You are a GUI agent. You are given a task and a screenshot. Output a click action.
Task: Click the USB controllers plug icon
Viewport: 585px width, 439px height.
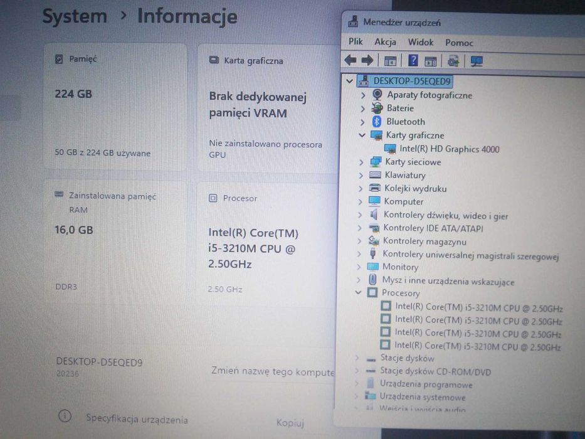372,253
